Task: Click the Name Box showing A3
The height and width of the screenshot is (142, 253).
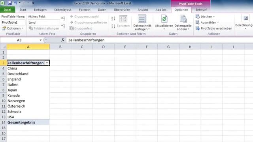Action: (x=19, y=40)
